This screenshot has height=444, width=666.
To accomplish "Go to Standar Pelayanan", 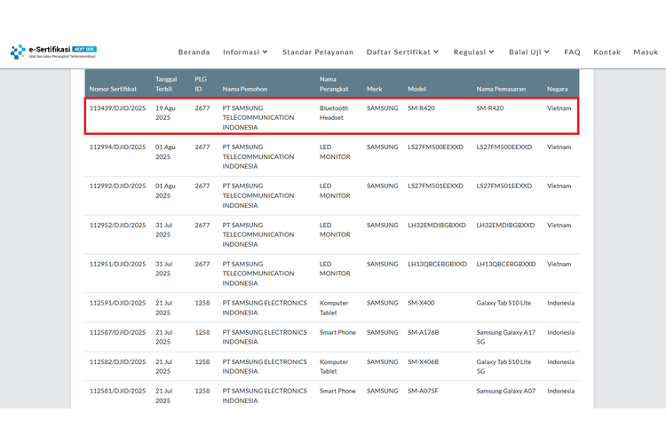I will (318, 52).
